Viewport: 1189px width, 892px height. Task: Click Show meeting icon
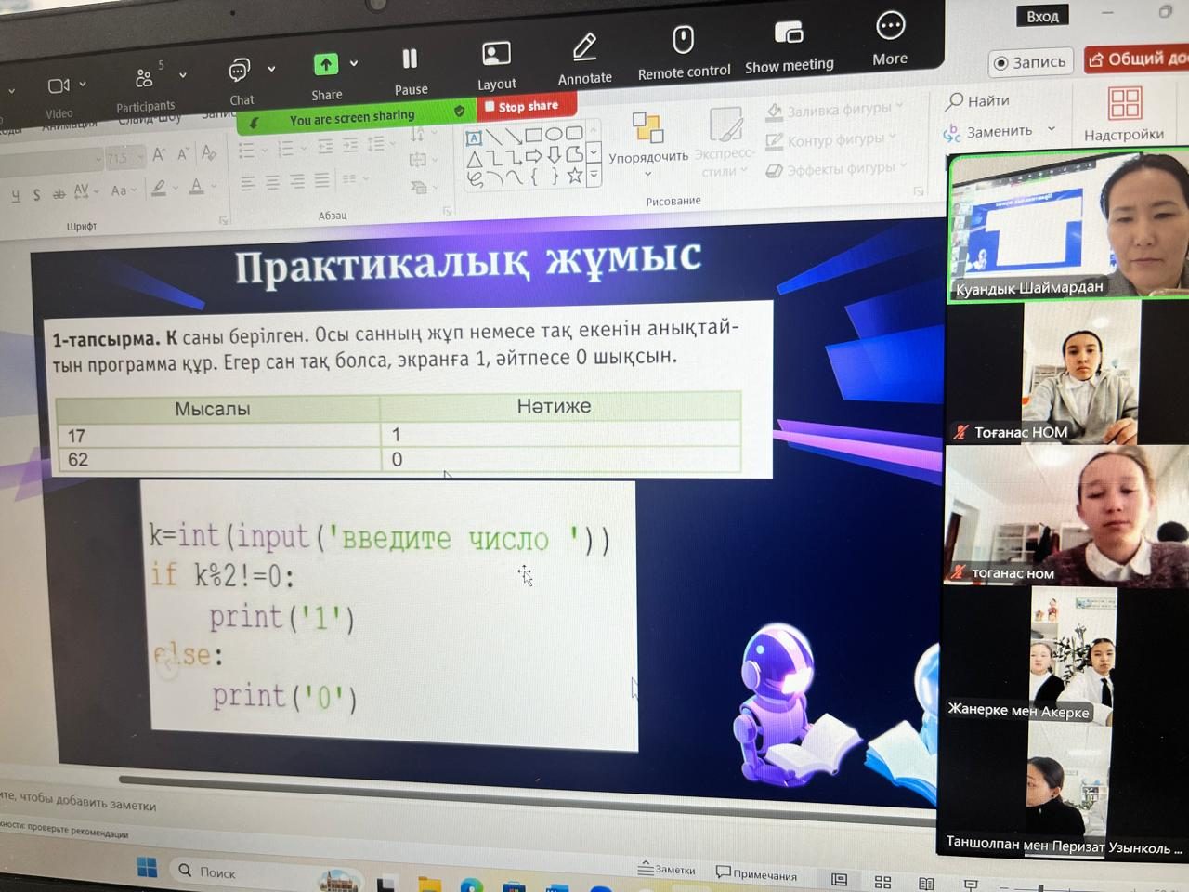[789, 35]
